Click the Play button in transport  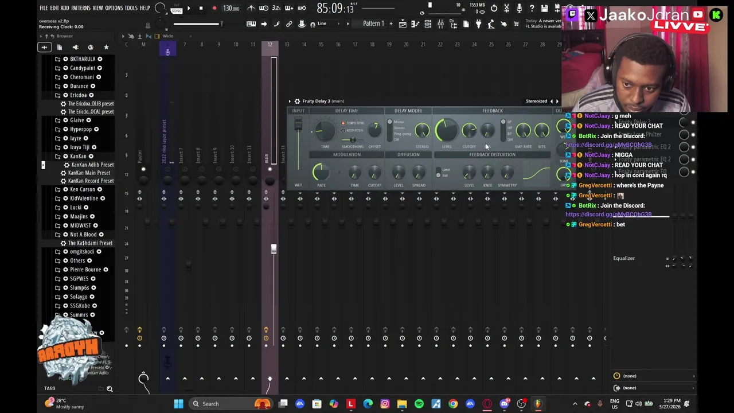pyautogui.click(x=189, y=8)
